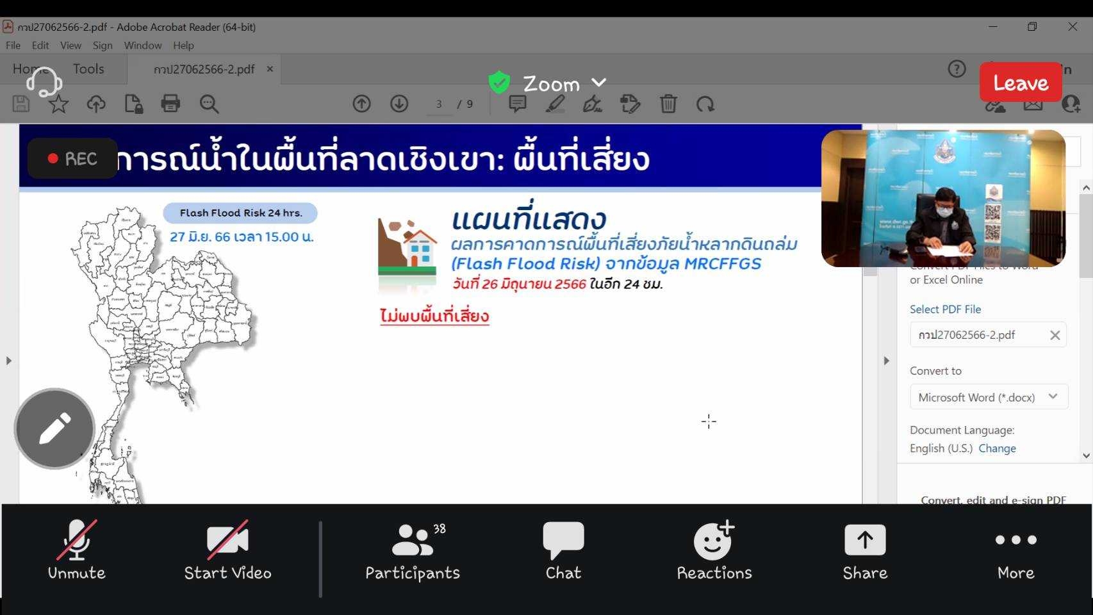The height and width of the screenshot is (615, 1093).
Task: Open the View menu in Acrobat
Action: (70, 45)
